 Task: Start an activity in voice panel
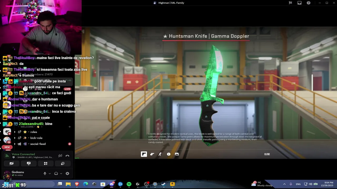click(46, 163)
